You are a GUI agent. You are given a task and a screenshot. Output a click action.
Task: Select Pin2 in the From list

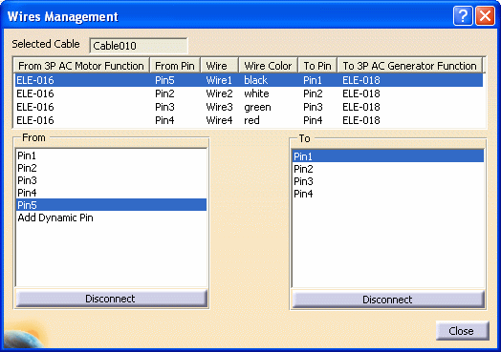click(111, 168)
